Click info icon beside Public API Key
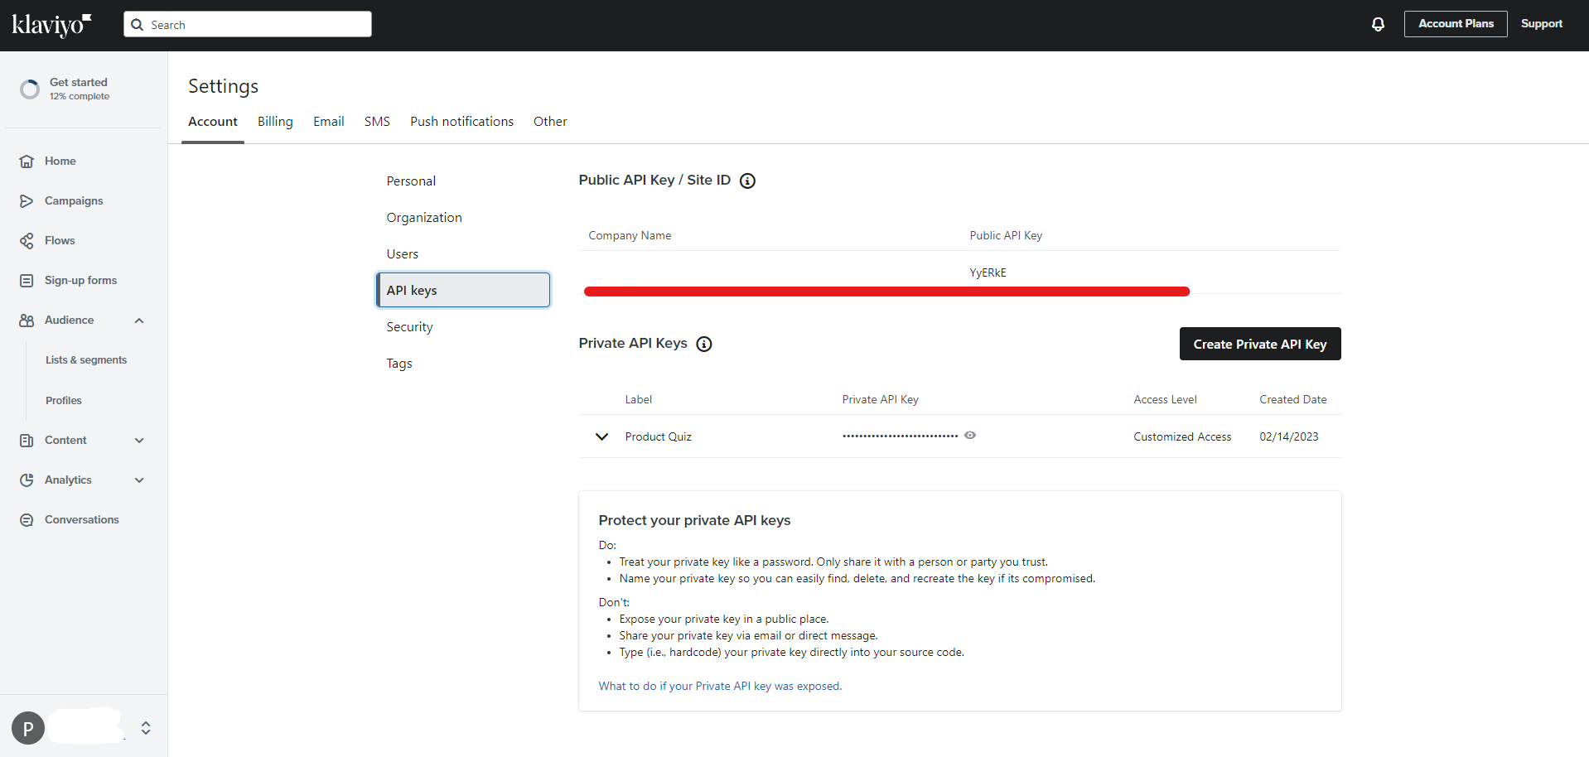 click(747, 181)
